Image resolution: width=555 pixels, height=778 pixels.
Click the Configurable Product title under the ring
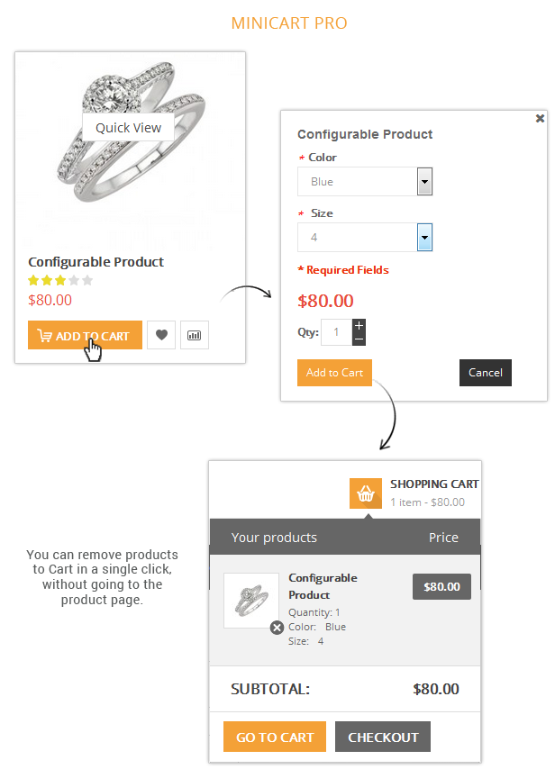point(96,262)
